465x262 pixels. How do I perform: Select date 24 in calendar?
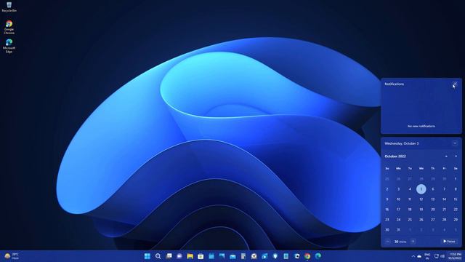coord(398,220)
